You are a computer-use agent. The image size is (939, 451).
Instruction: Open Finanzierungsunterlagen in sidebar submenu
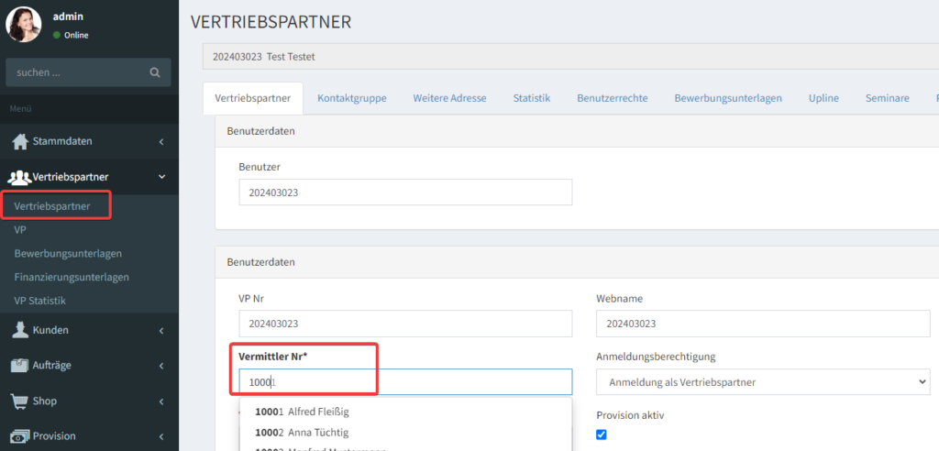(x=72, y=277)
